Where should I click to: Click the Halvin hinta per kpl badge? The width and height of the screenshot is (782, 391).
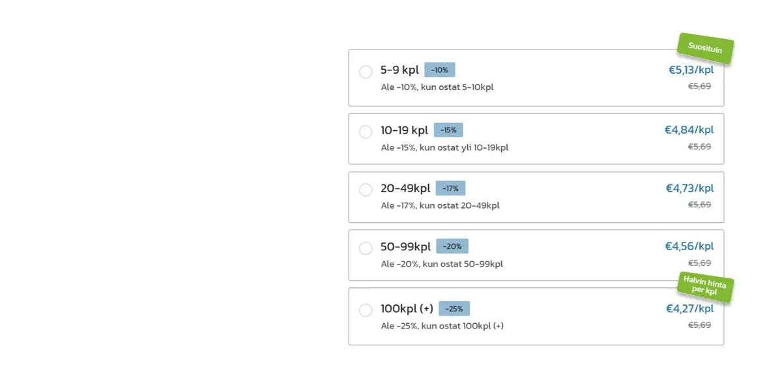706,287
